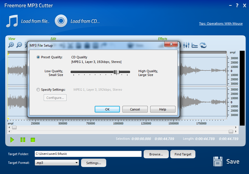Click the upper channel waveform right side

[203, 70]
